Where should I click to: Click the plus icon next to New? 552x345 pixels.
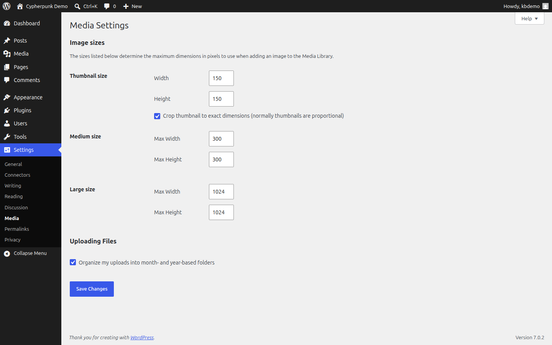(126, 6)
